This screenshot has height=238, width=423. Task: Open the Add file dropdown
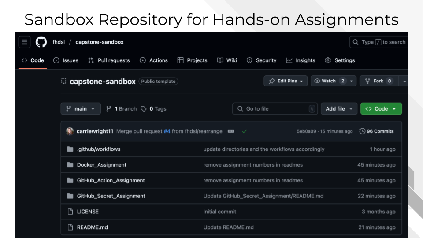point(339,109)
